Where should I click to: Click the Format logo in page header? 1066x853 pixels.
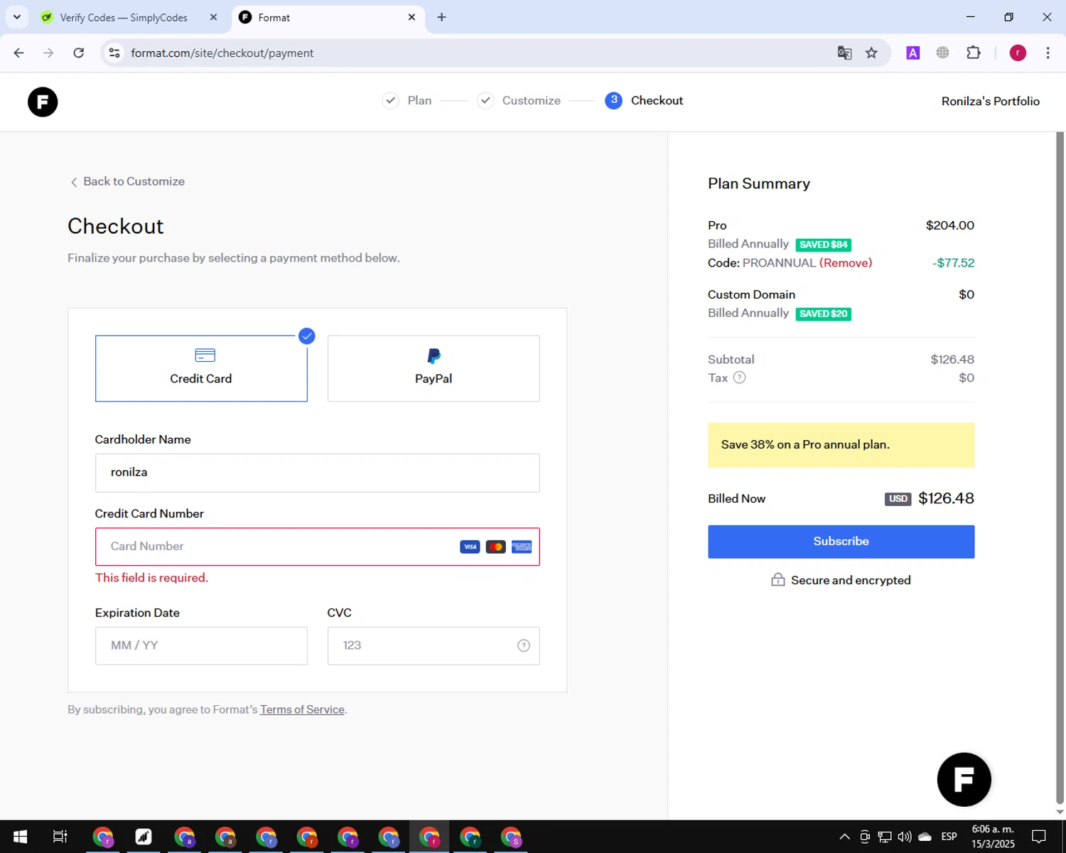(43, 102)
